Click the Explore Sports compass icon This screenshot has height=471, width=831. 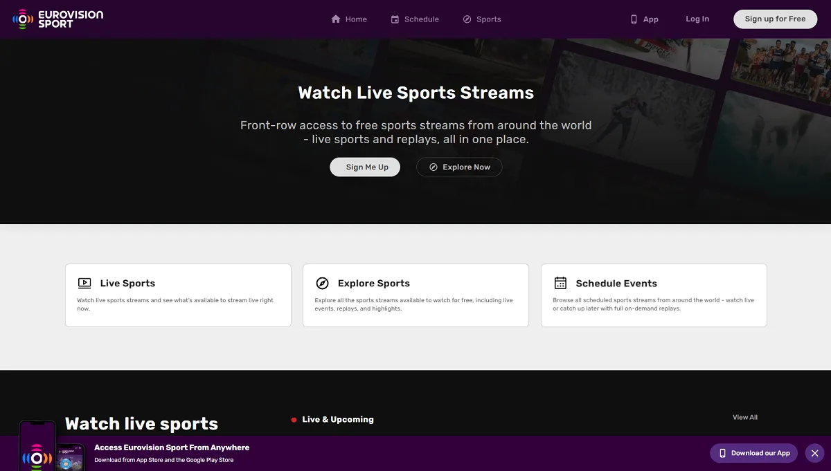point(322,283)
